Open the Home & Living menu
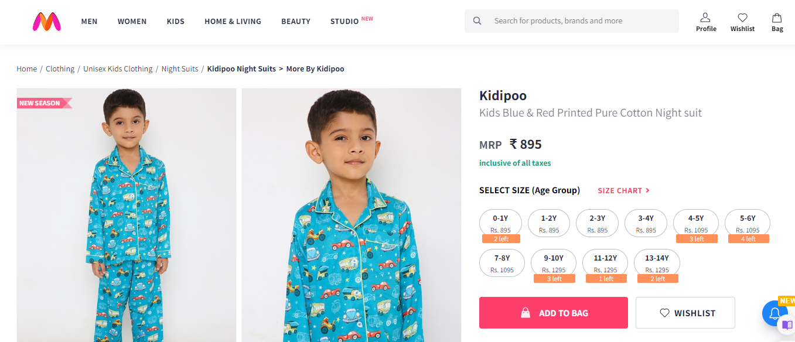Viewport: 795px width, 342px height. [233, 21]
